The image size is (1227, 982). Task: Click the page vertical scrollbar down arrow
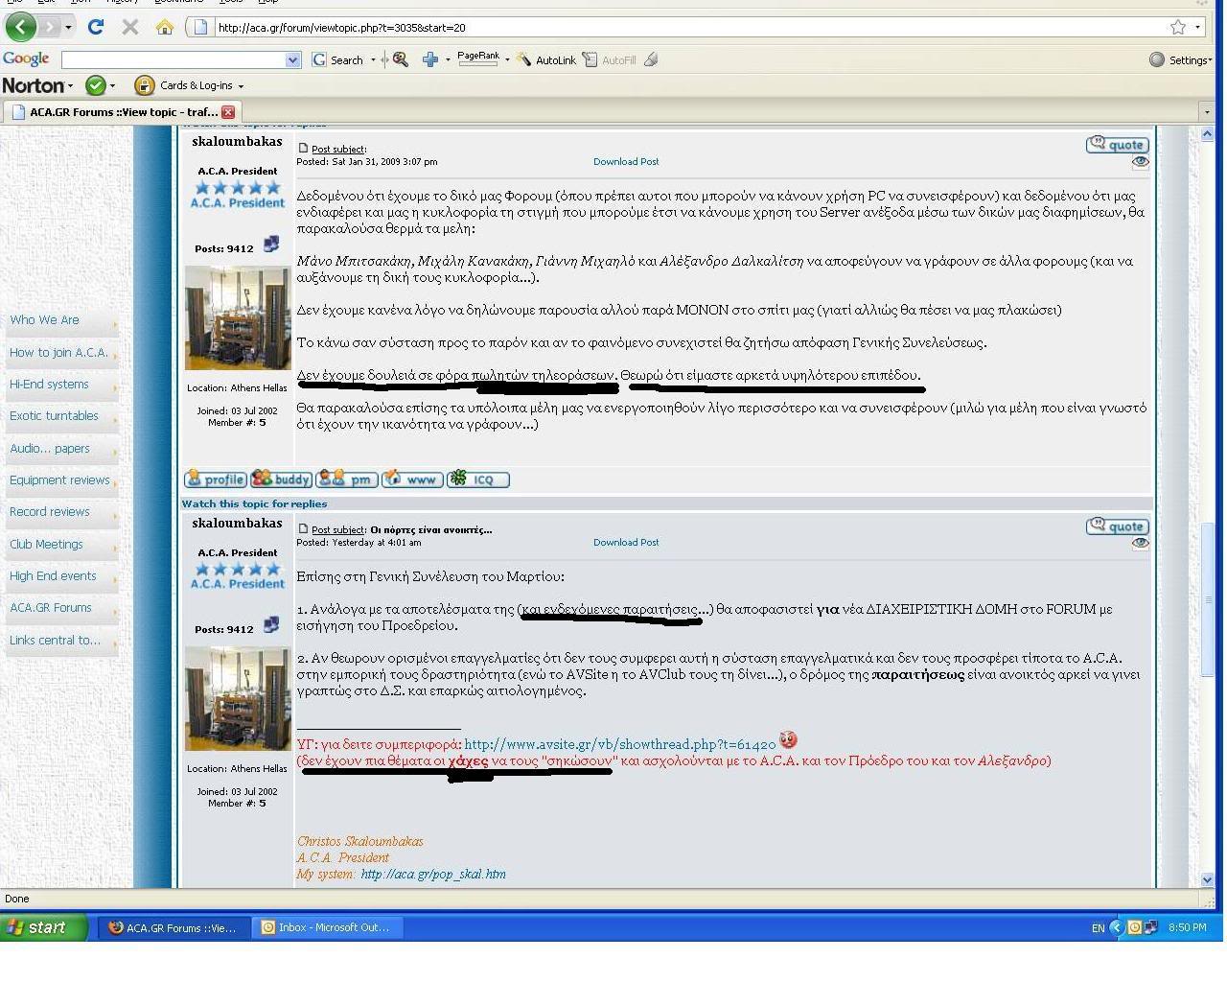(1207, 879)
